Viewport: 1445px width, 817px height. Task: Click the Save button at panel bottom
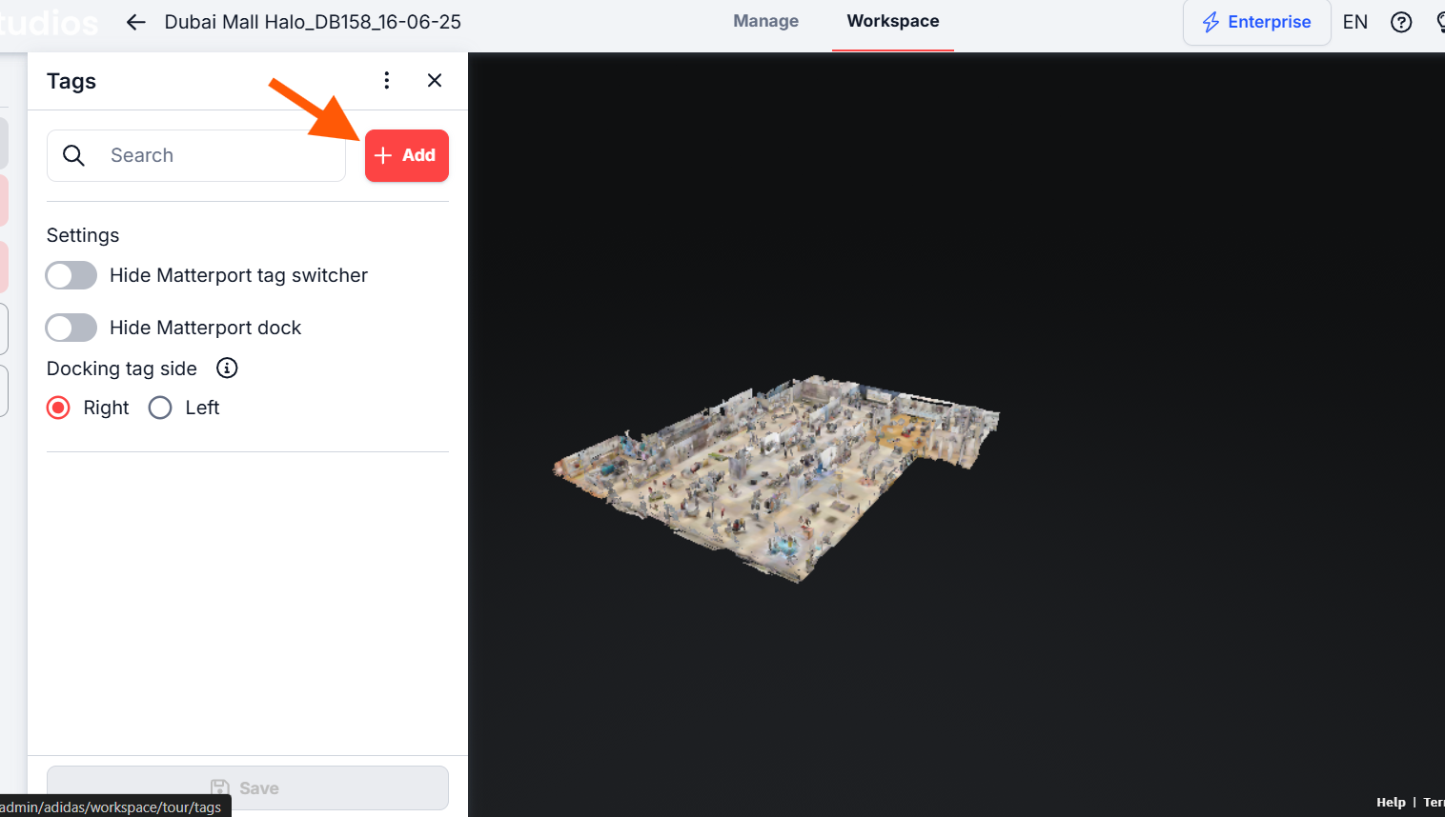pos(247,787)
